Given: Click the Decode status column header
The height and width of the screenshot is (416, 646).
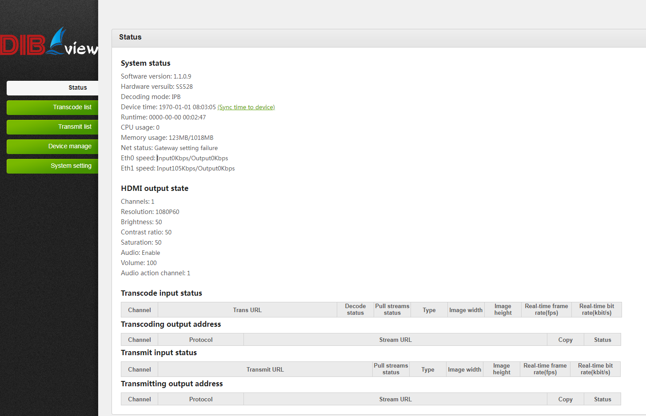Looking at the screenshot, I should pyautogui.click(x=355, y=309).
